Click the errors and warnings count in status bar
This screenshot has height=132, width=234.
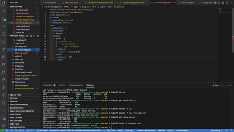(30, 131)
